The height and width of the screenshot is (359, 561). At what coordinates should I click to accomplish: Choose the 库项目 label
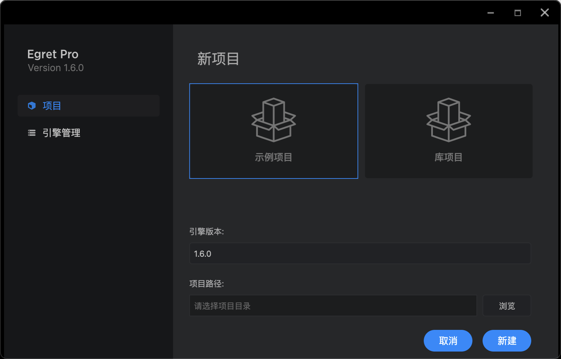coord(448,157)
